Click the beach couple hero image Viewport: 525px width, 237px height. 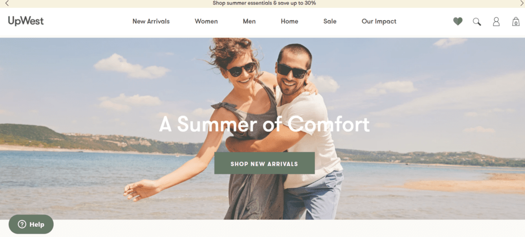[x=262, y=128]
